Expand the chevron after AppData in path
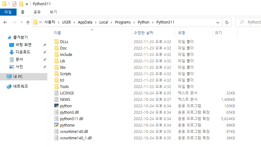 (96, 22)
